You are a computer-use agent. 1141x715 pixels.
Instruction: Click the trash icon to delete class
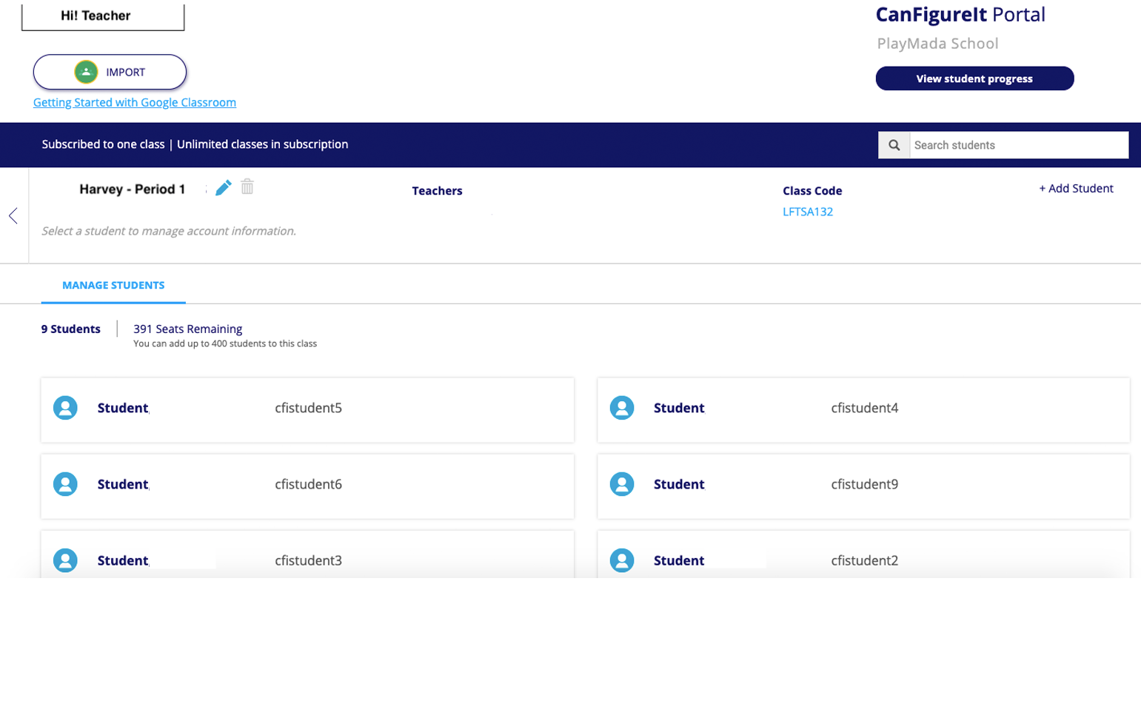pos(247,187)
